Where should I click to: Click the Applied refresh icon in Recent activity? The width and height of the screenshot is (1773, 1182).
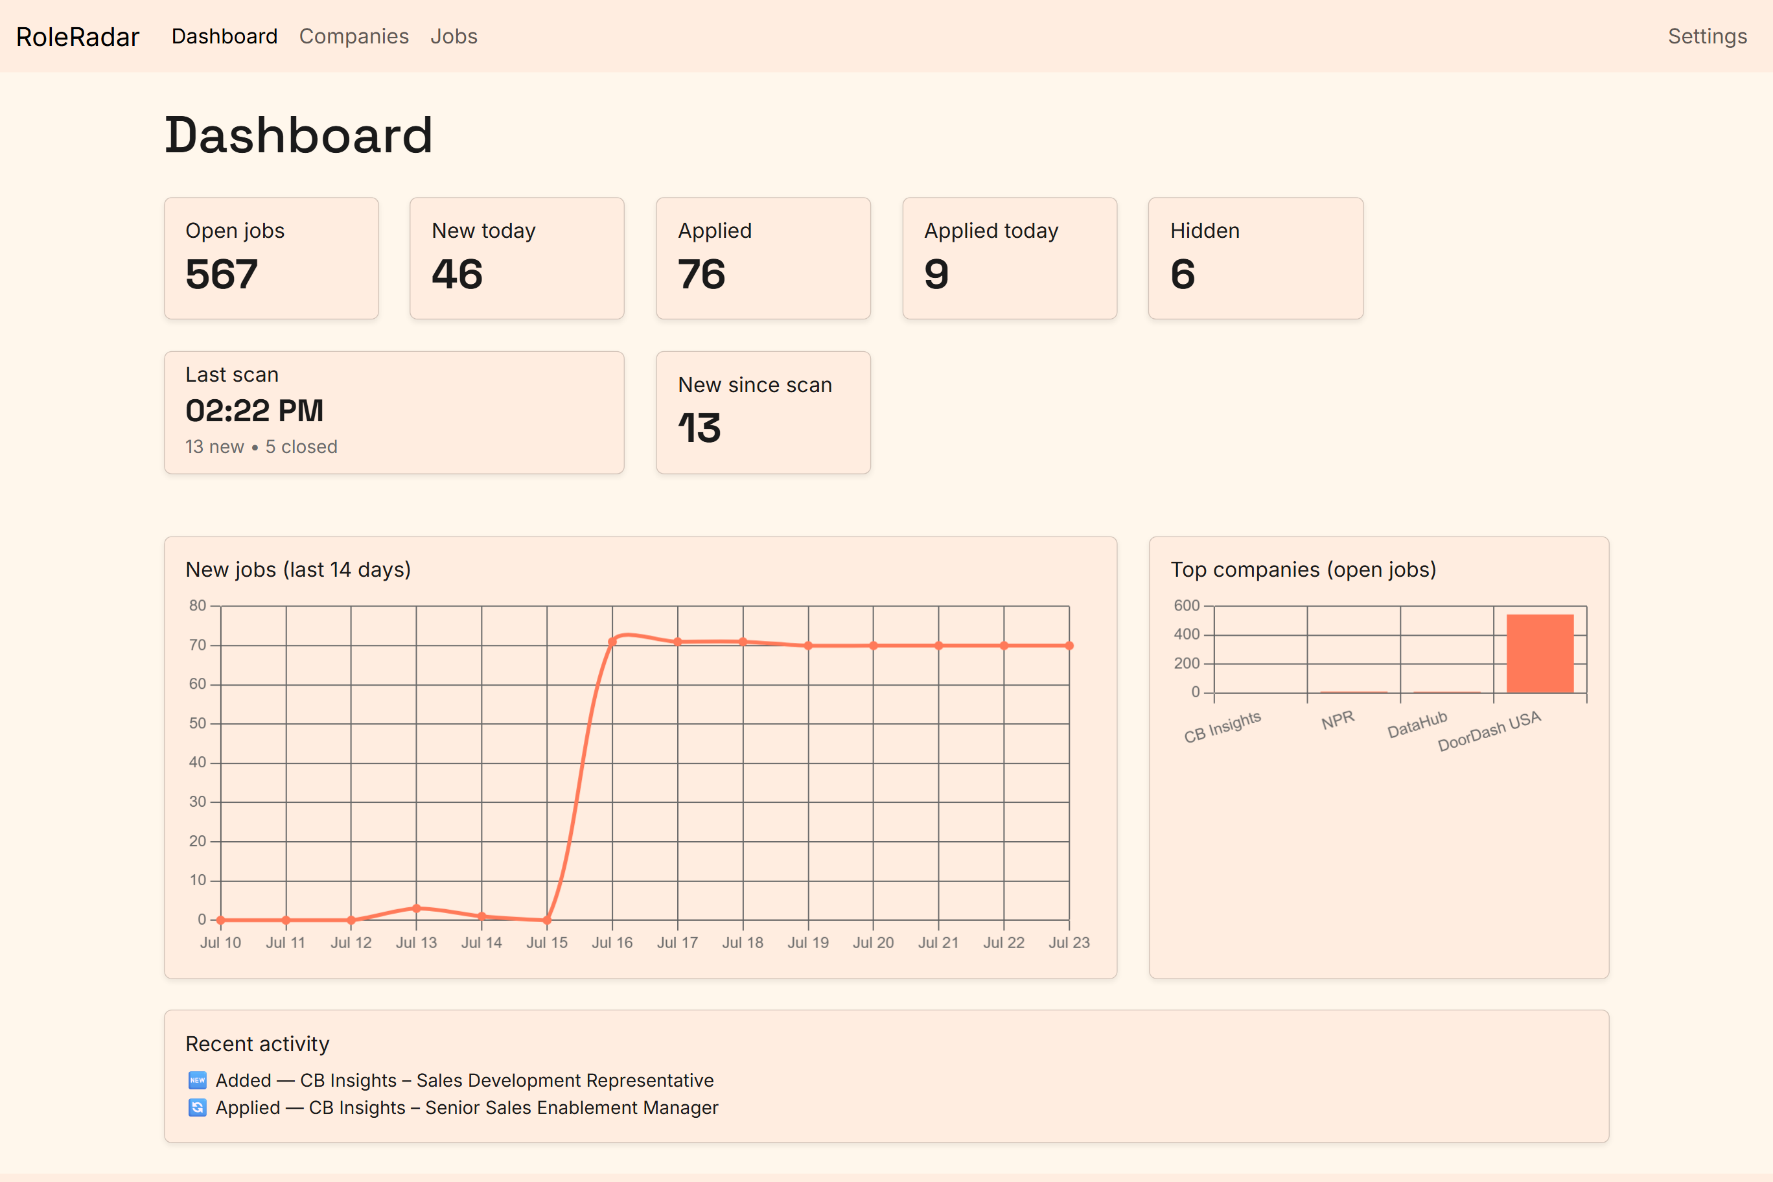click(x=198, y=1107)
